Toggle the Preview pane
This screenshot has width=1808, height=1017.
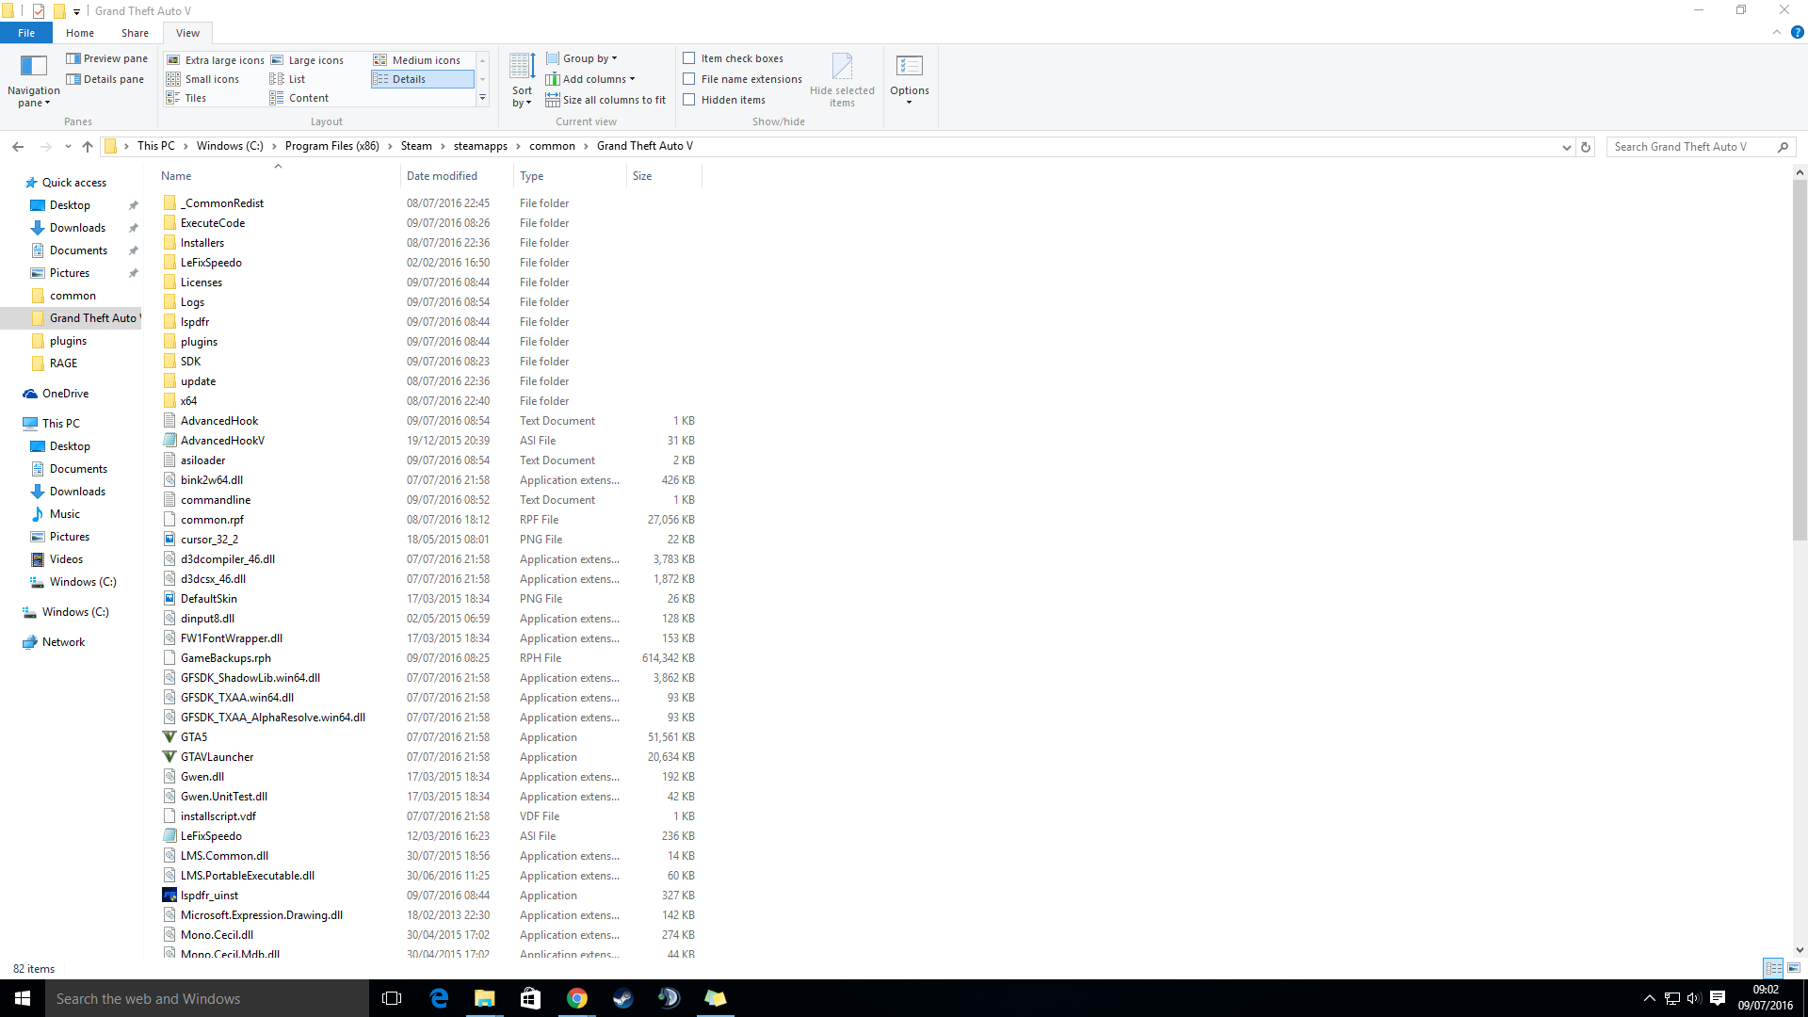click(106, 58)
